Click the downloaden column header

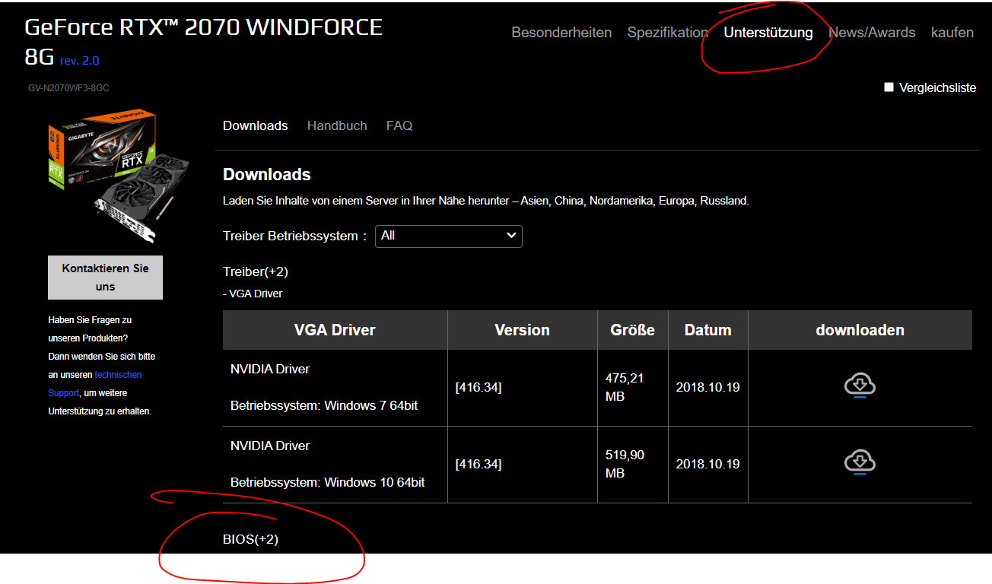pyautogui.click(x=860, y=330)
